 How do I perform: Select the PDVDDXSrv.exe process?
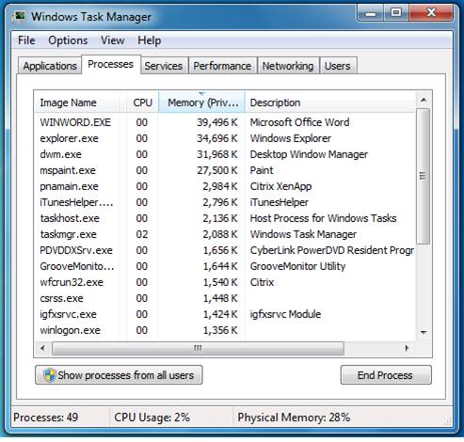[225, 250]
